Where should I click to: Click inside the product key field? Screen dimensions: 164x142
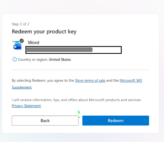tap(74, 50)
